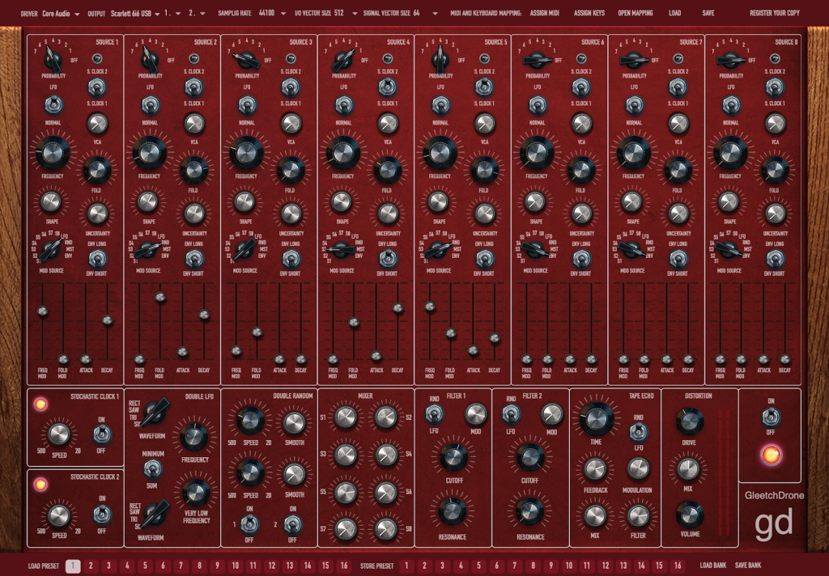Click the Distortion Drive knob

tap(689, 421)
